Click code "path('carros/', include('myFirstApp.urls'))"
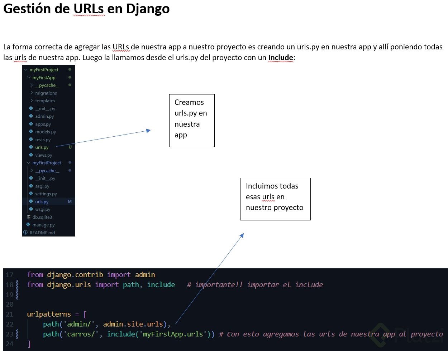Screen dimensions: 448x351 [129, 334]
